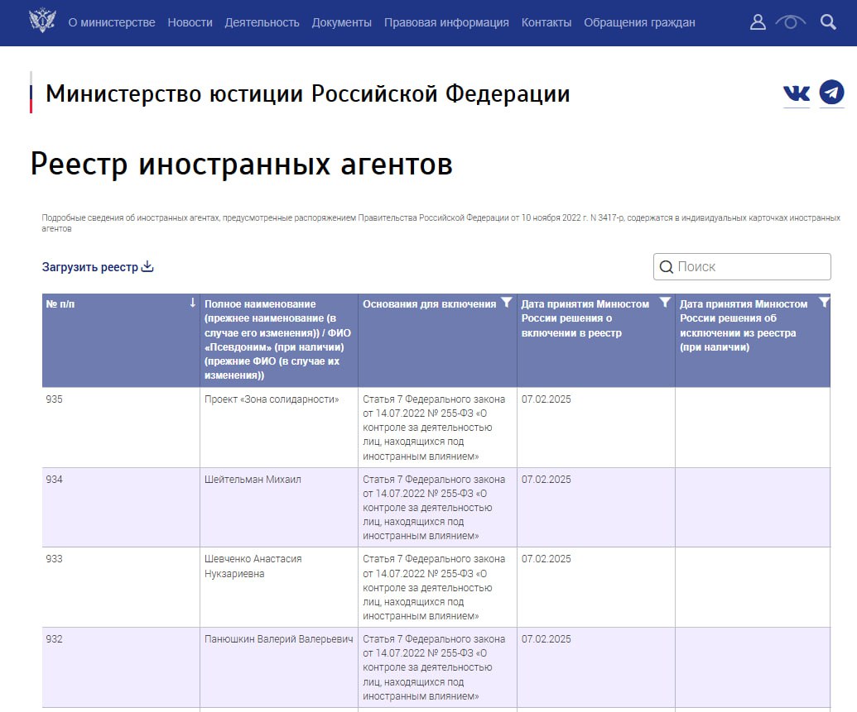Open the VK social network icon

pos(797,93)
